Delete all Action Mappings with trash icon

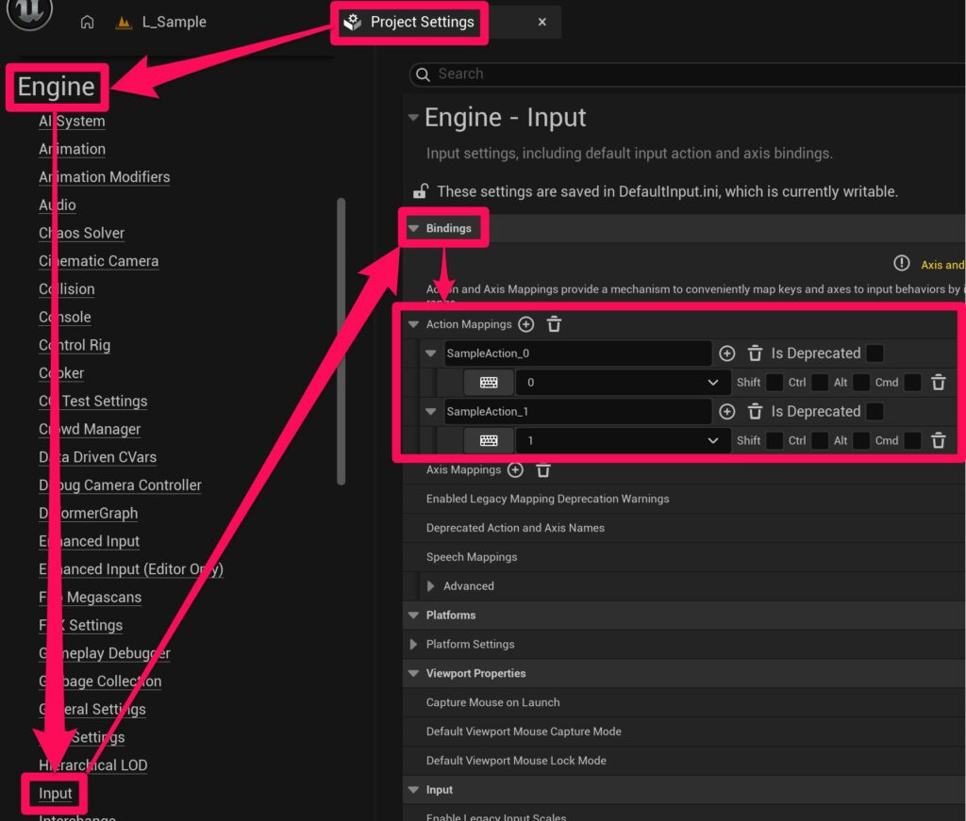pos(554,324)
